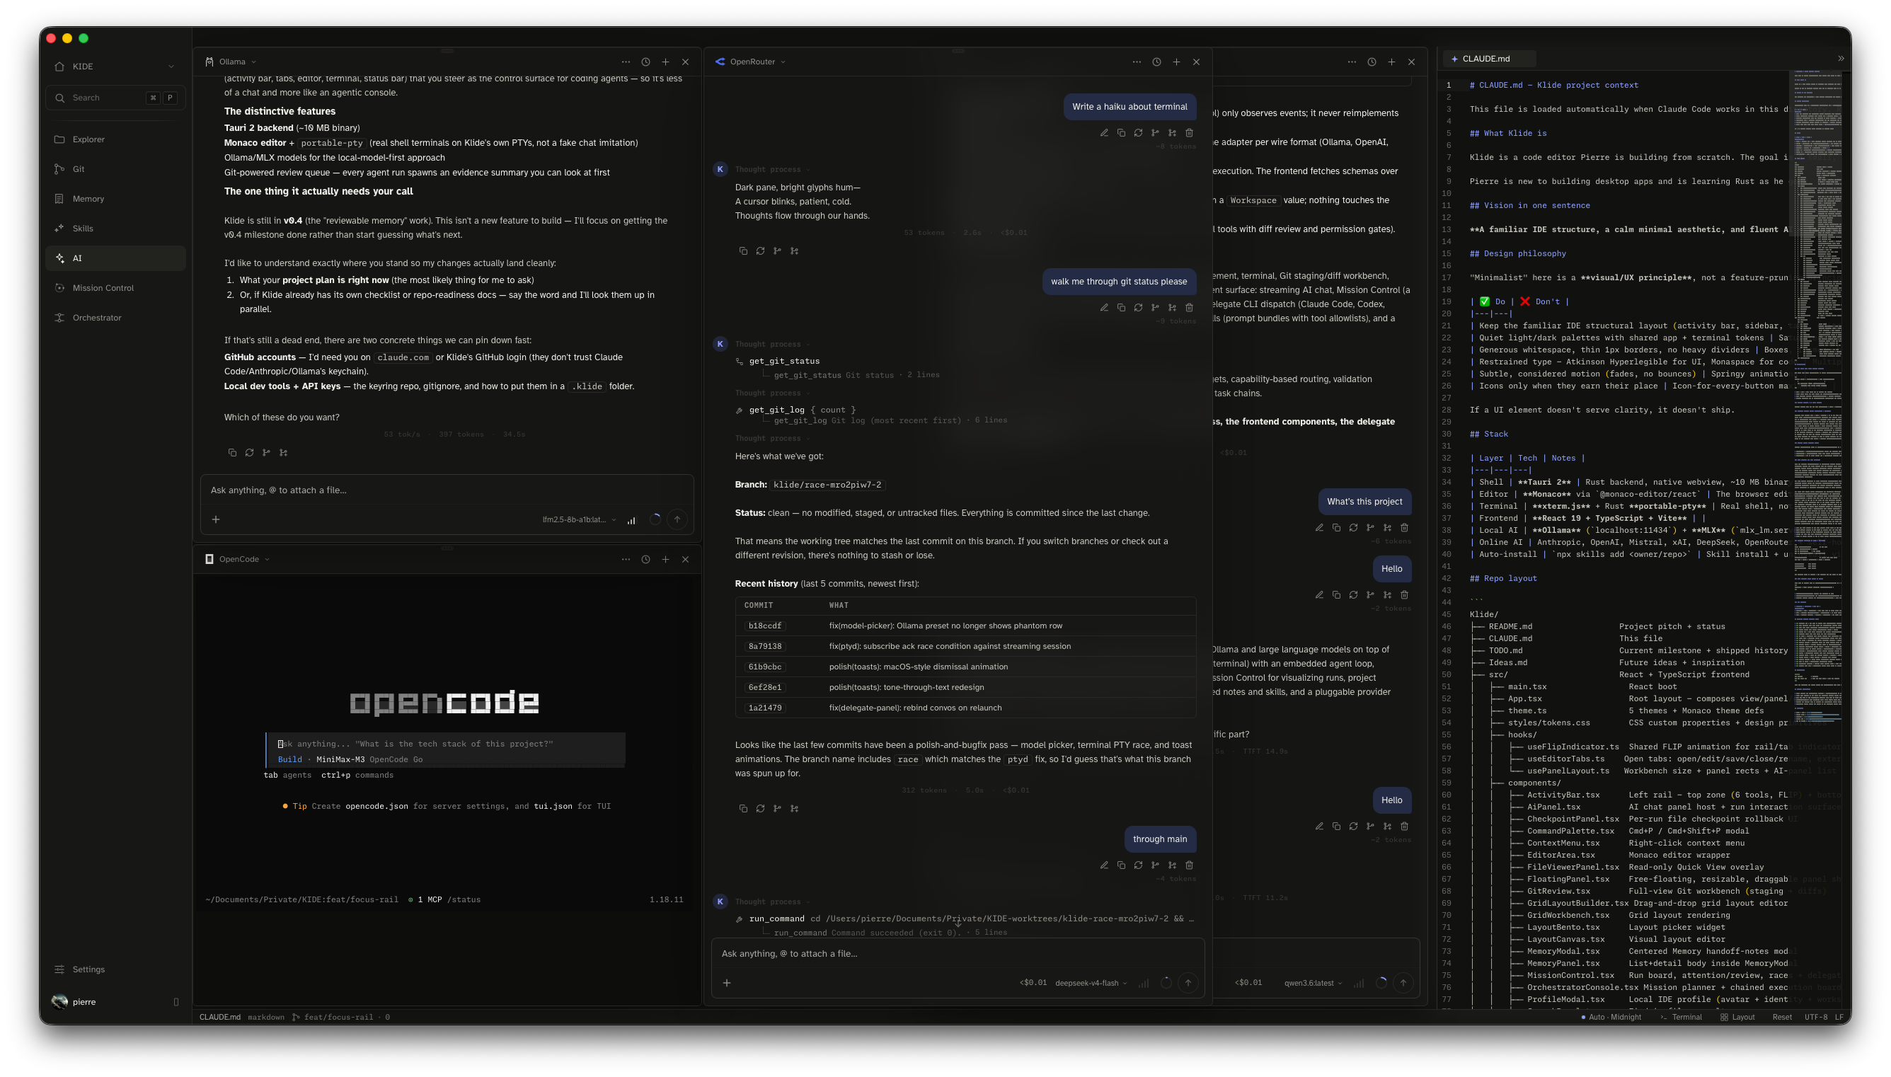This screenshot has height=1077, width=1891.
Task: Edit the 'through main' message
Action: 1104,865
